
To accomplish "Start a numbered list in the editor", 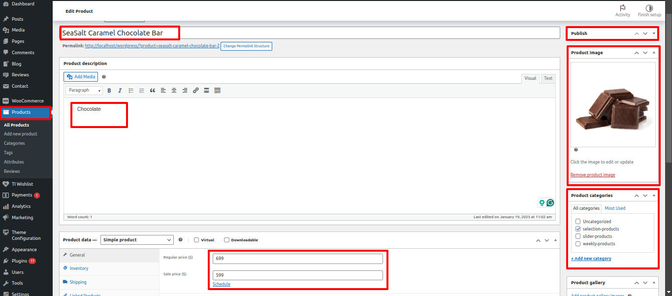I will point(142,91).
